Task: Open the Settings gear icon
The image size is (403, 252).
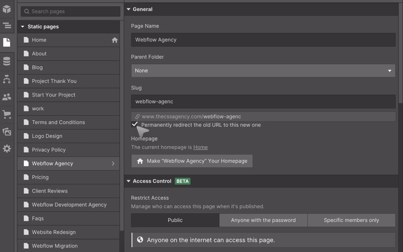Action: [7, 149]
